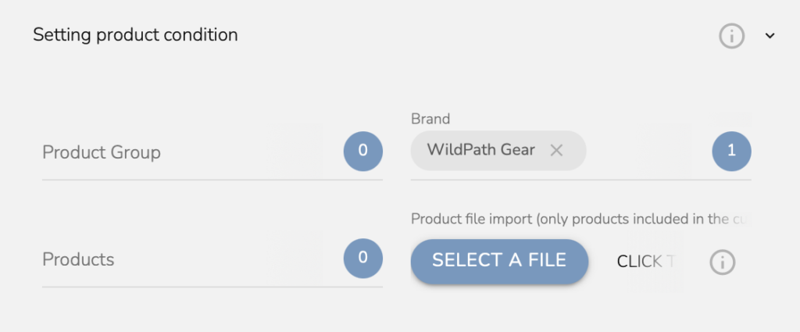Click the empty area right of WildPath Gear chip
The width and height of the screenshot is (800, 332).
point(647,151)
